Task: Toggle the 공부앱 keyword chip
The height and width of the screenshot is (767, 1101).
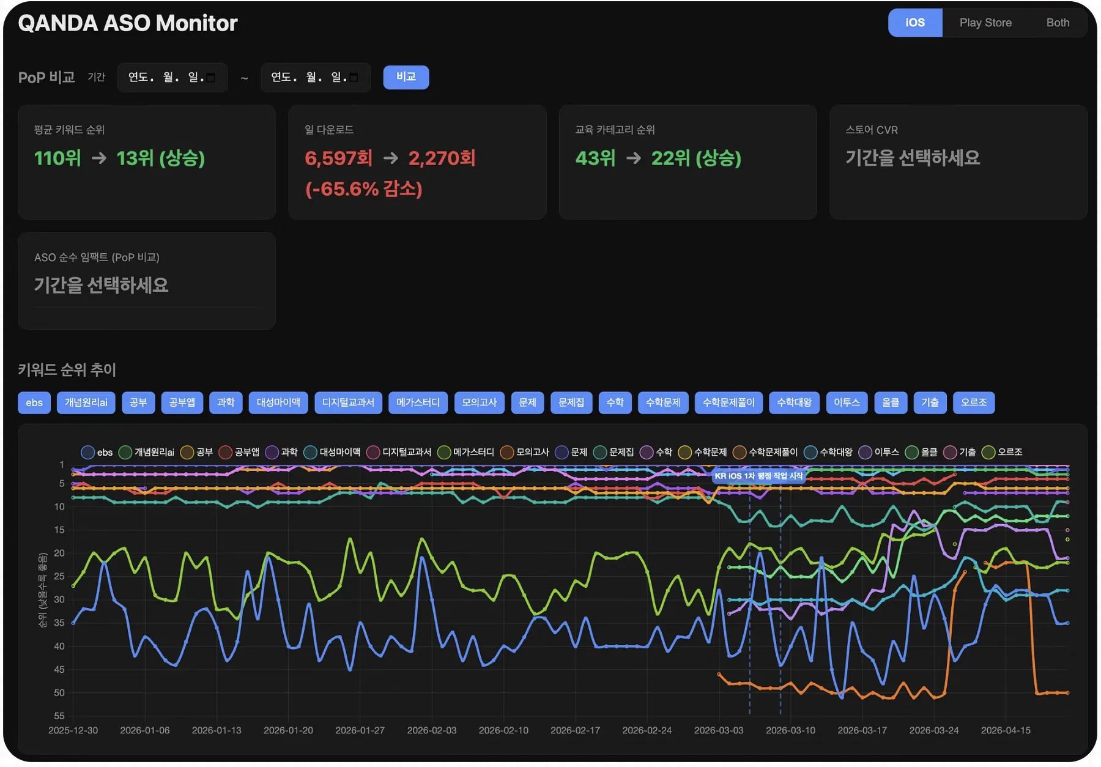Action: pos(182,402)
